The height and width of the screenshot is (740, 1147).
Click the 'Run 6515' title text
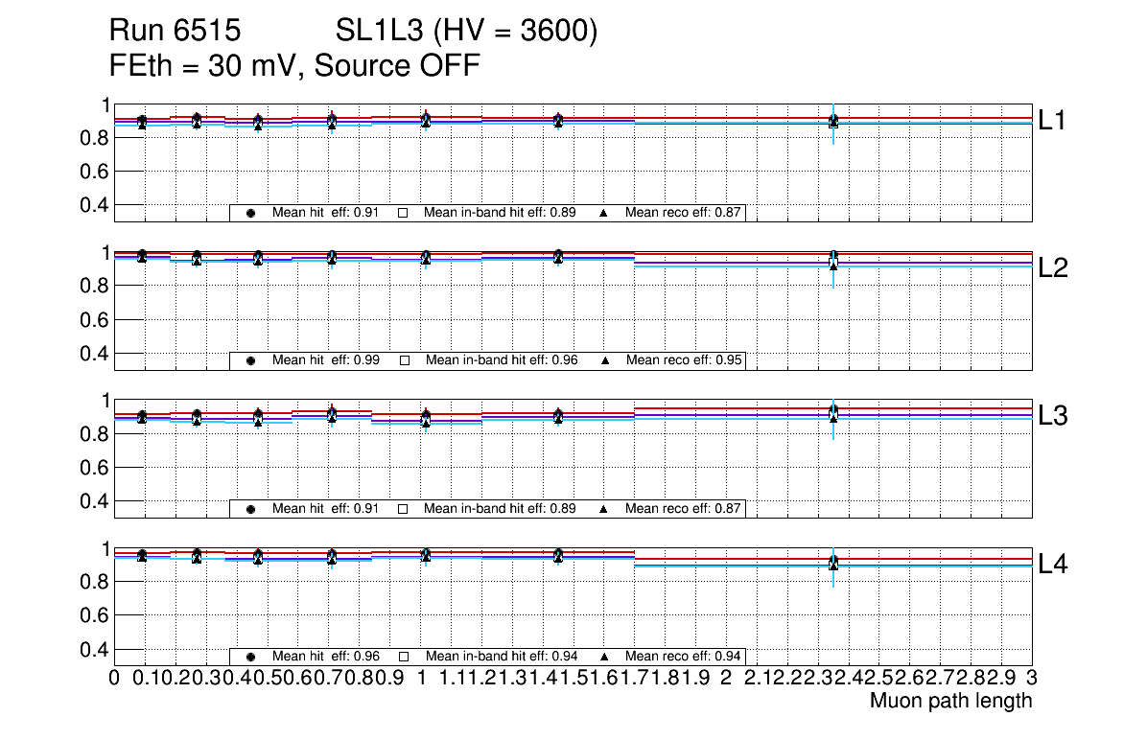pyautogui.click(x=174, y=33)
